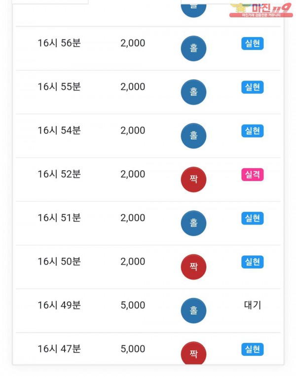Click the red 짝 circle for 16시 50분
Viewport: 296px width, 377px height.
click(x=193, y=267)
